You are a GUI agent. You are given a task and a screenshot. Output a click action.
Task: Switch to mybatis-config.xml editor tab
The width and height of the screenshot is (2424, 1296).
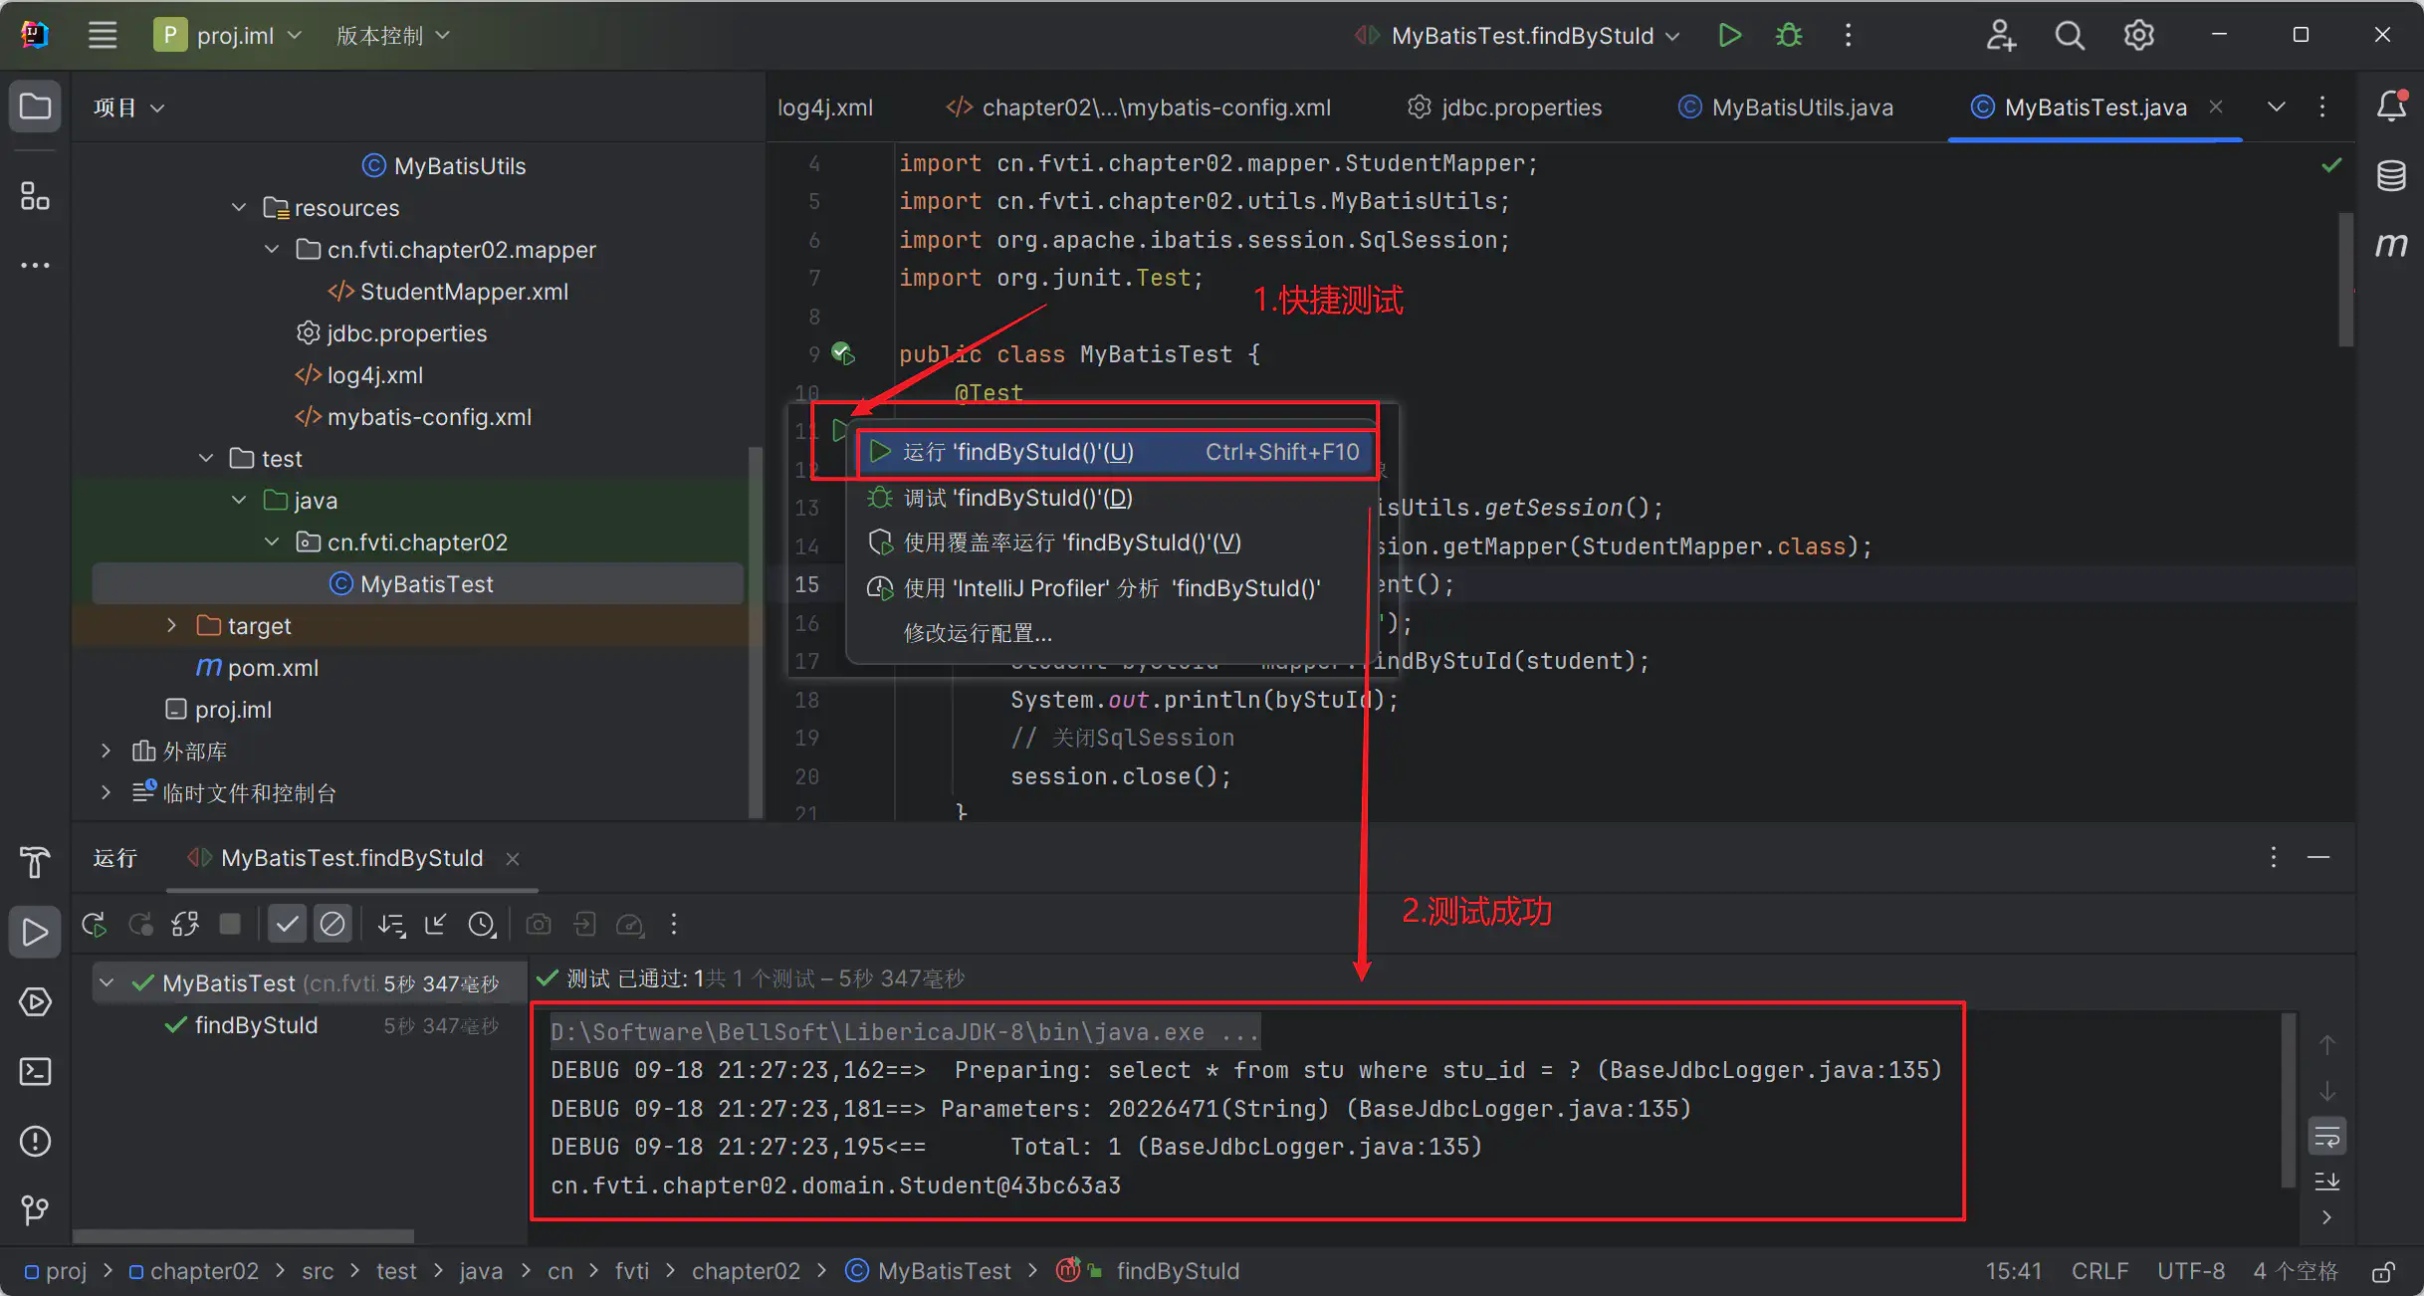1138,107
